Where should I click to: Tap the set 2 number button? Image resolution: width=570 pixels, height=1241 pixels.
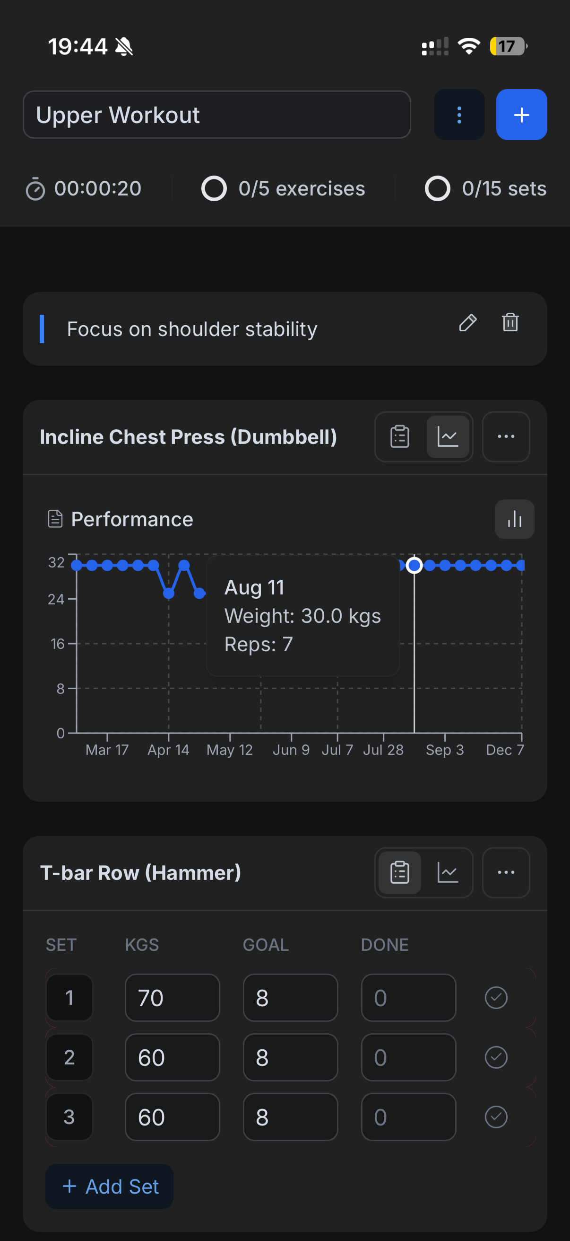69,1057
